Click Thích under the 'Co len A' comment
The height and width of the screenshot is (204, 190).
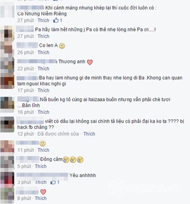tap(43, 52)
